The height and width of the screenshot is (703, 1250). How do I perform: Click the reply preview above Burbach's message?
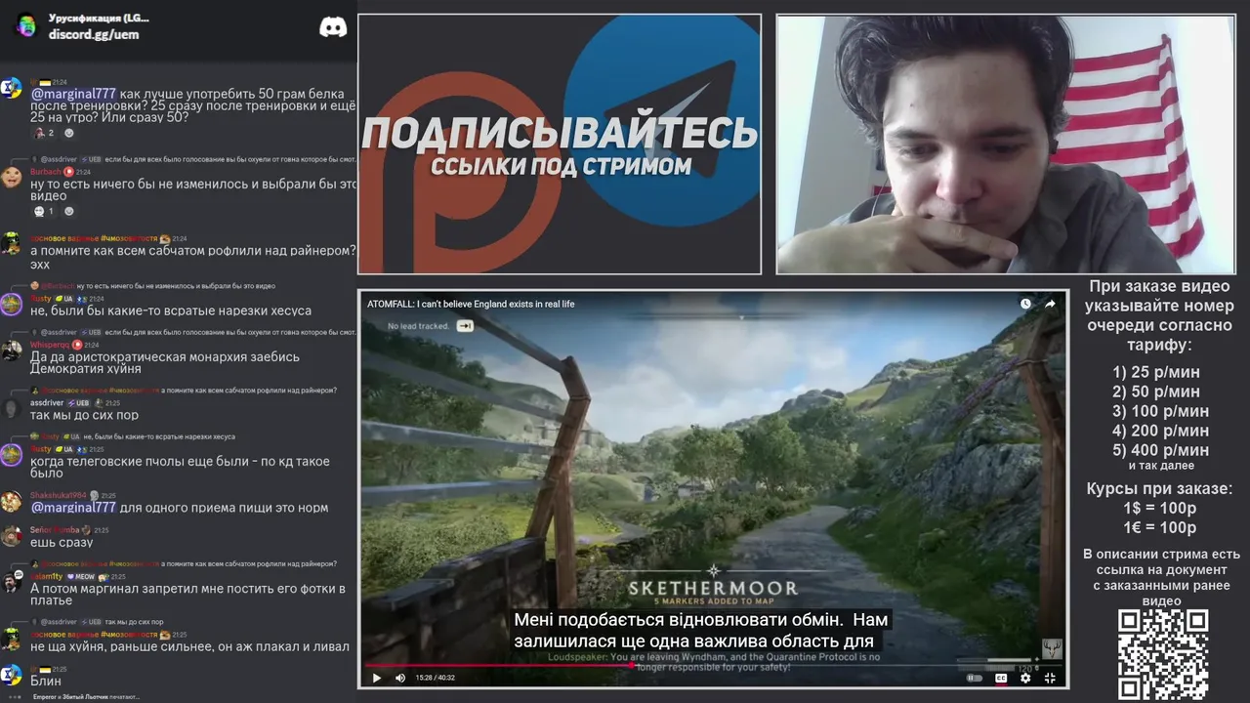click(x=193, y=158)
